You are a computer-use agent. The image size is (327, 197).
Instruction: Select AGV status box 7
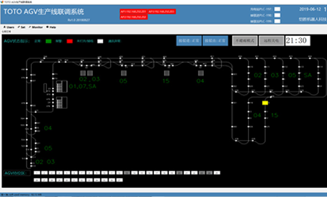(x=82, y=173)
